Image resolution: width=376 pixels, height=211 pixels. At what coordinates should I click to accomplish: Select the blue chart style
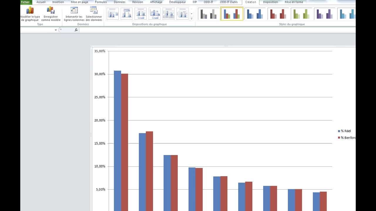(255, 14)
